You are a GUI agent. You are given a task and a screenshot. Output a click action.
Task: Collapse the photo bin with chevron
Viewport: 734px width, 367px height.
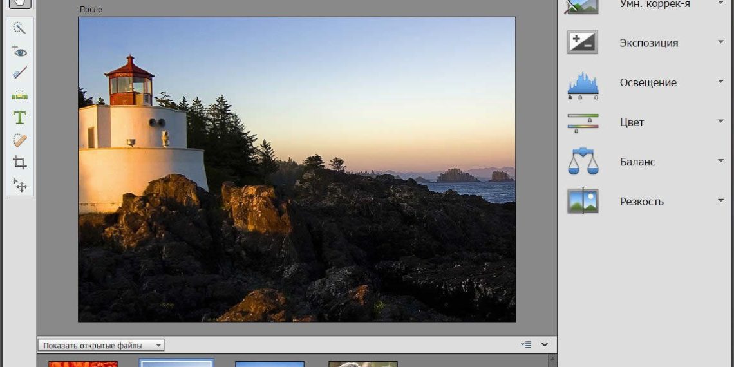click(x=545, y=345)
